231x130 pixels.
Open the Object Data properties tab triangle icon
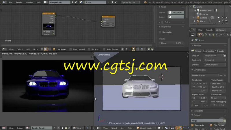[x=224, y=35]
